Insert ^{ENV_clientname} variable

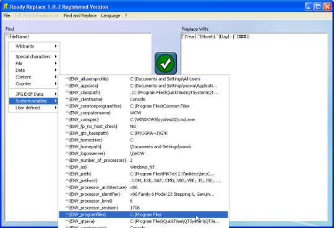(x=143, y=99)
